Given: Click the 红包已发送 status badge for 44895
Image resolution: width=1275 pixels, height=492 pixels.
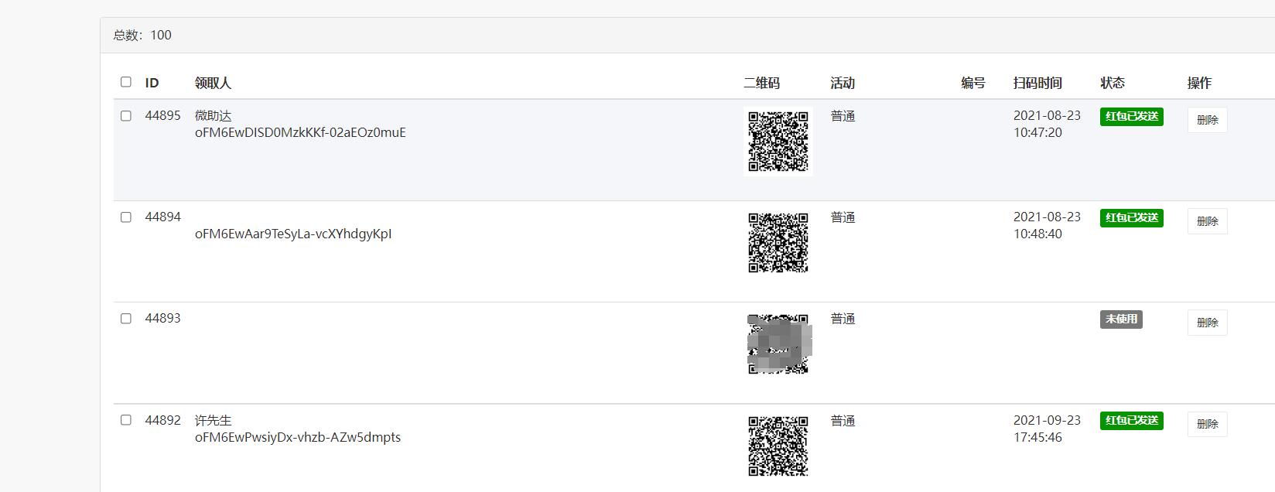Looking at the screenshot, I should coord(1132,117).
